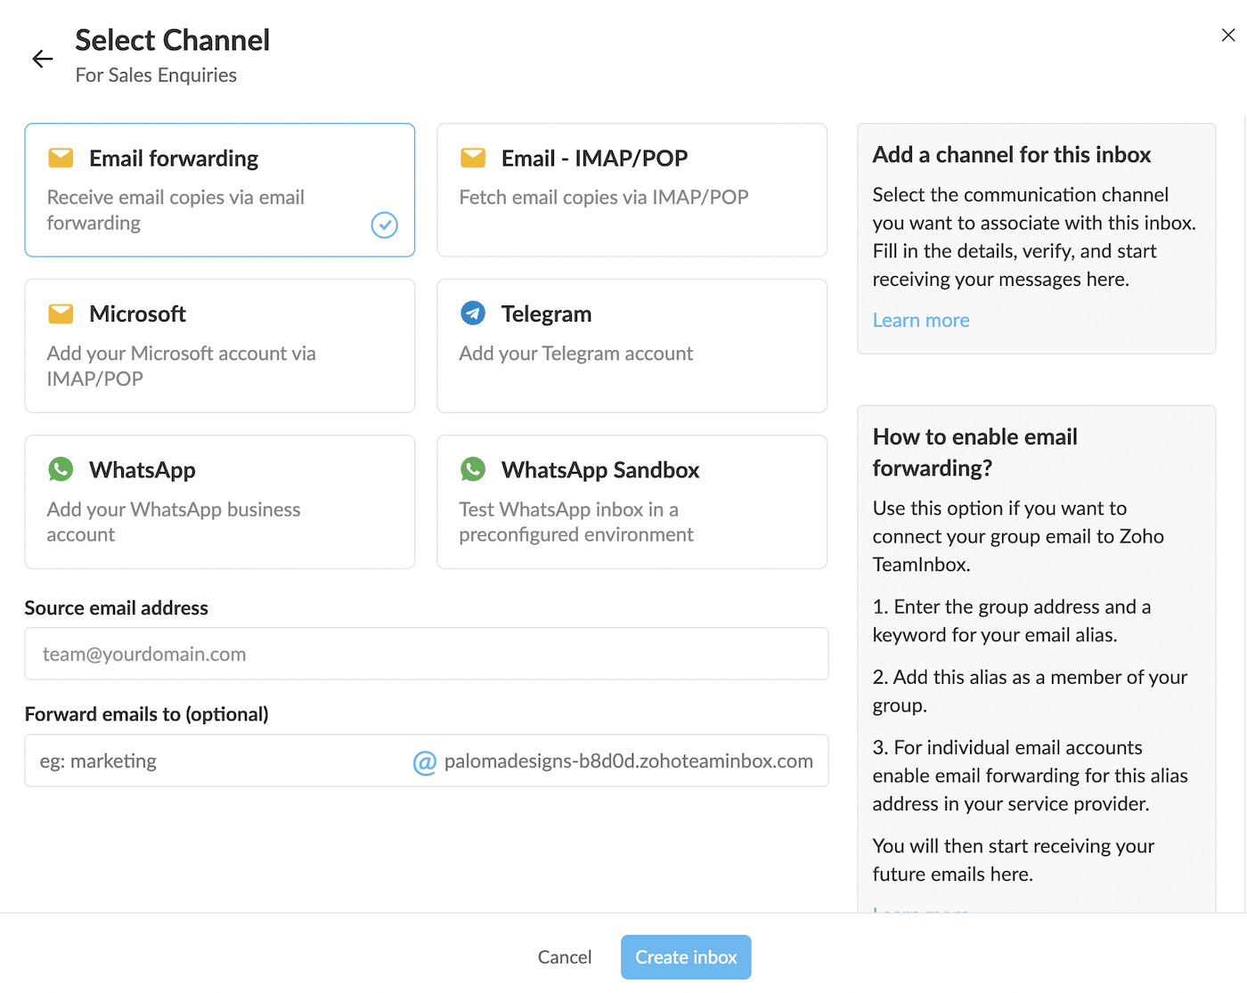The height and width of the screenshot is (993, 1247).
Task: Click the Email forwarding envelope icon
Action: [61, 157]
